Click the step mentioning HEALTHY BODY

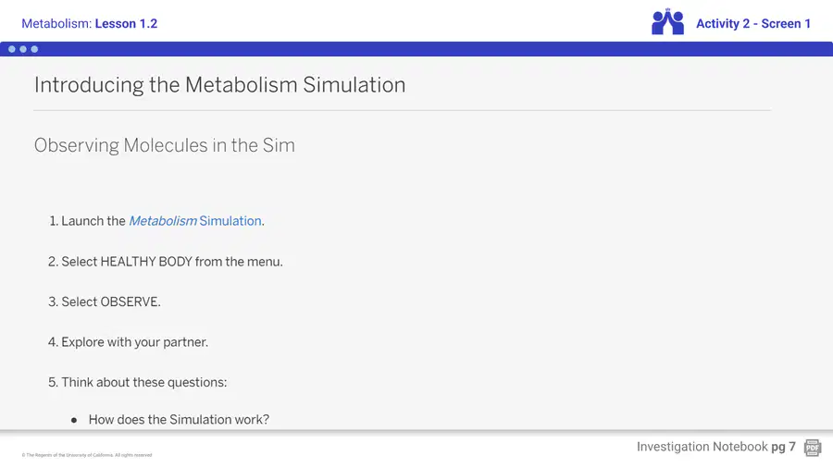(166, 262)
